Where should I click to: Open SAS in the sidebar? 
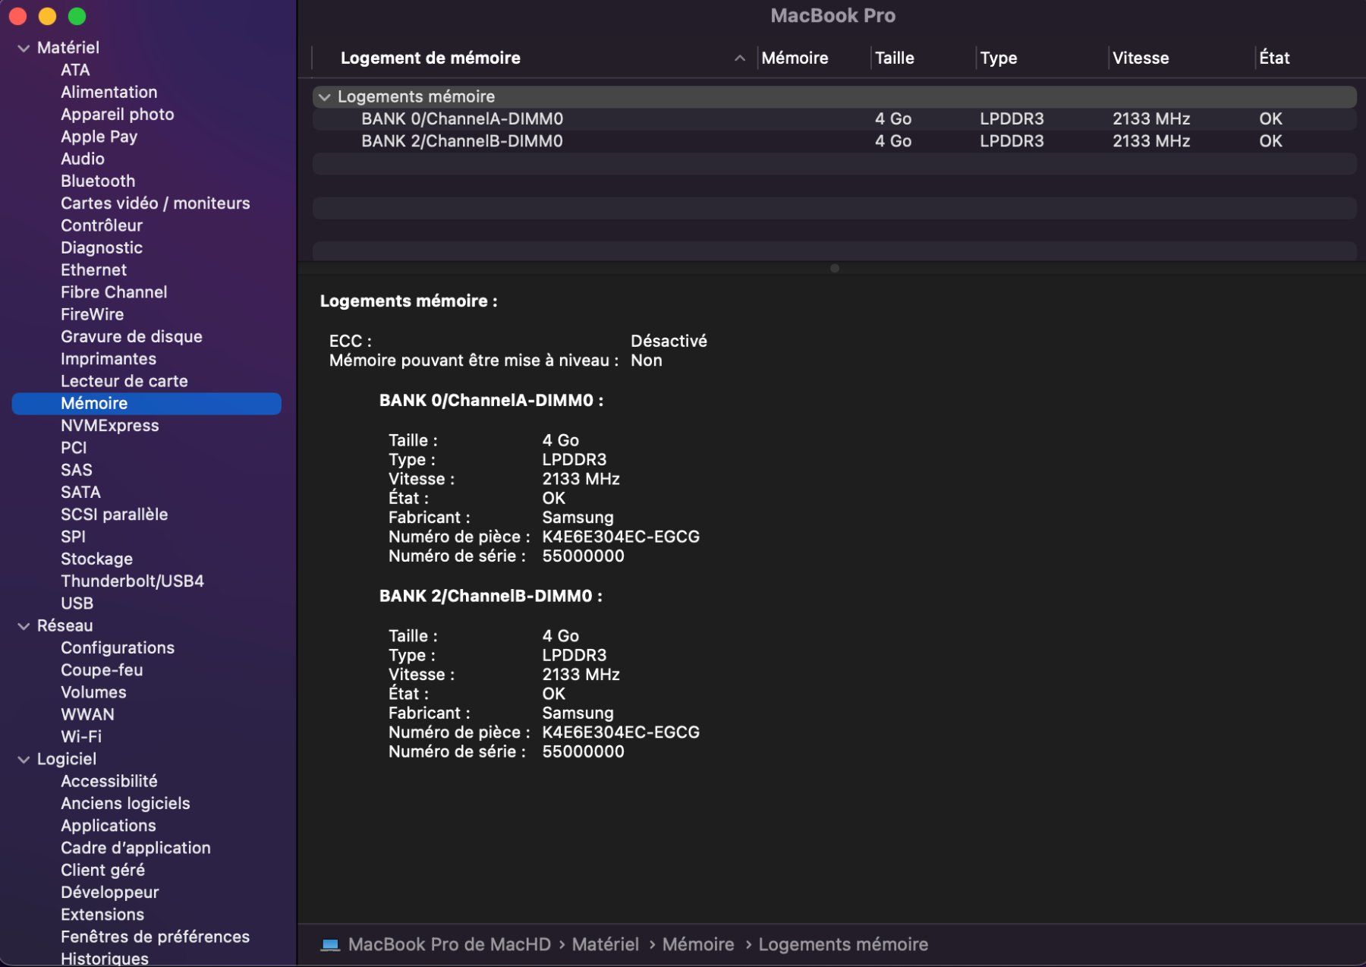point(77,470)
